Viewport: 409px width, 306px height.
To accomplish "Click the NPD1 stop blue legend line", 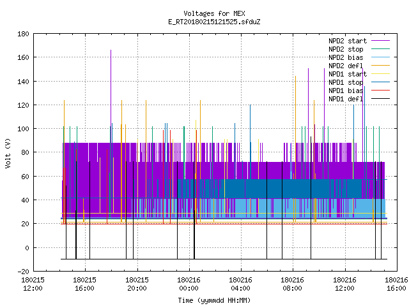I will coord(380,82).
